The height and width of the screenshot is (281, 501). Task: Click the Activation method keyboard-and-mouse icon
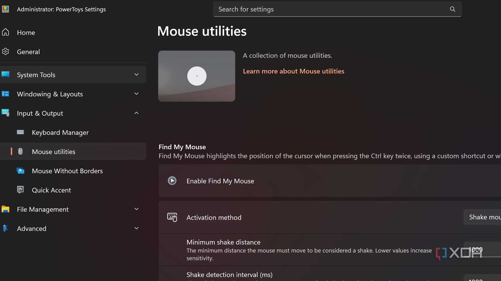coord(172,217)
